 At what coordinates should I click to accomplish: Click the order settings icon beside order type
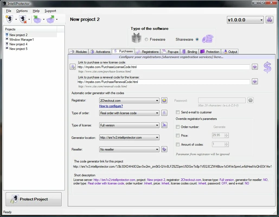click(x=164, y=113)
